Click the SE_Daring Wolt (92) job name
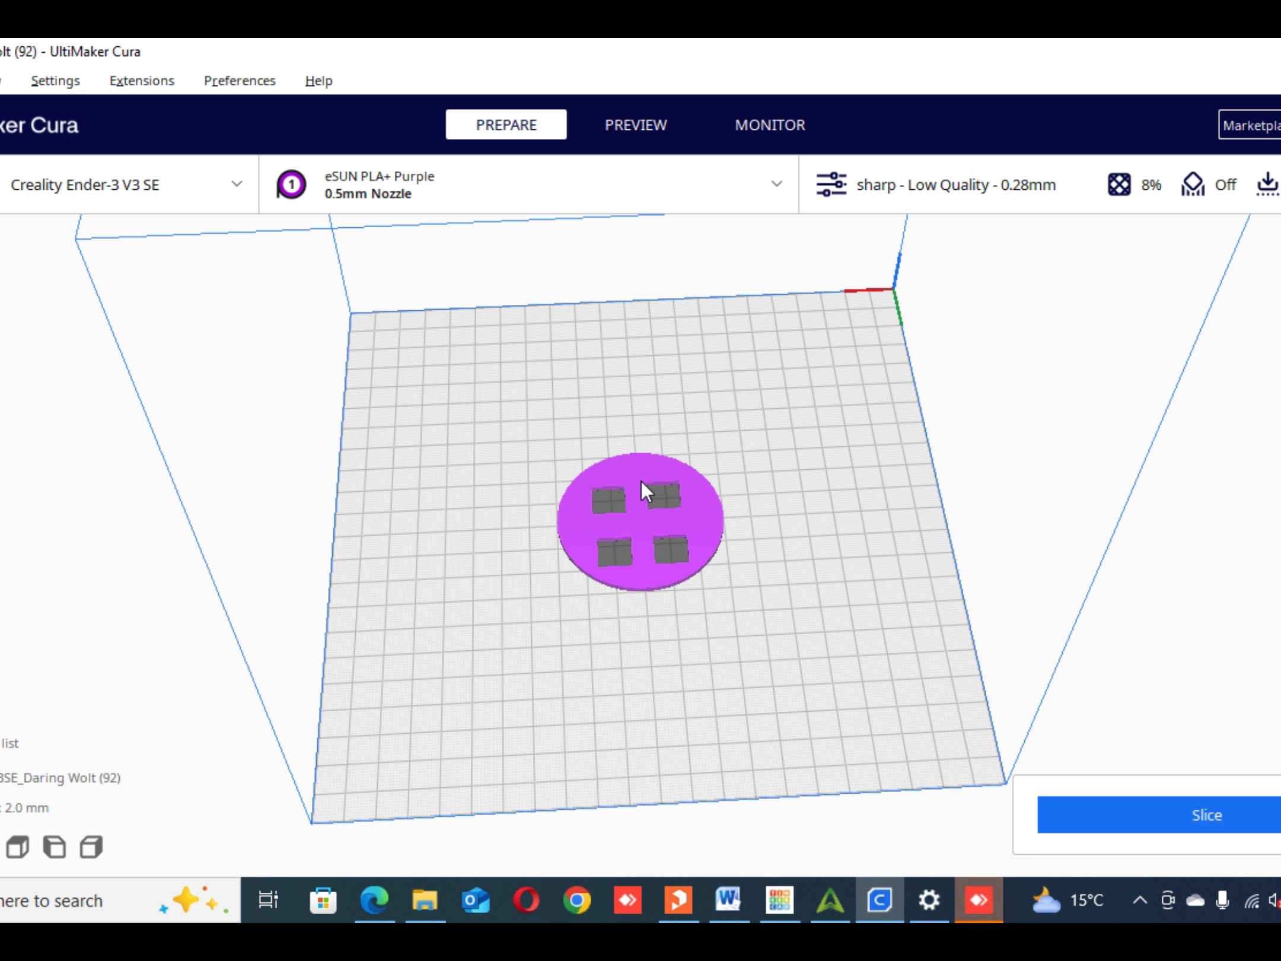The height and width of the screenshot is (961, 1281). (60, 778)
